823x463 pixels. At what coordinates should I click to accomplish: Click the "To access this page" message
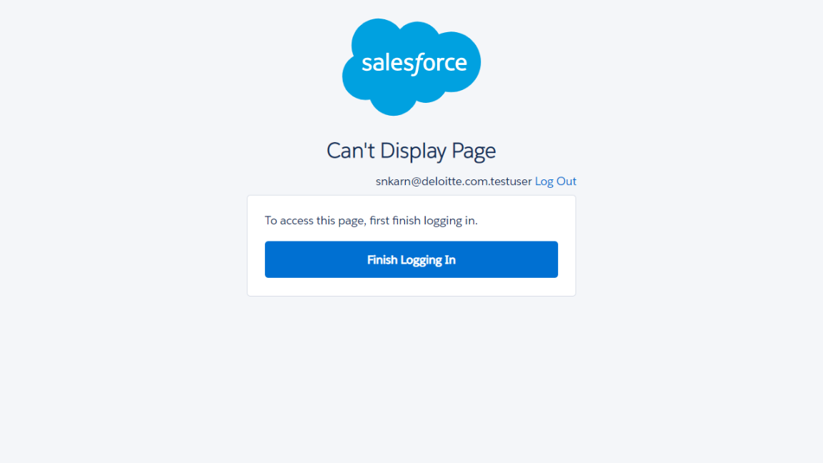pyautogui.click(x=371, y=221)
